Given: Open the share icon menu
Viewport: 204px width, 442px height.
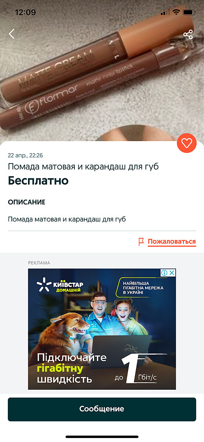Looking at the screenshot, I should [x=188, y=35].
